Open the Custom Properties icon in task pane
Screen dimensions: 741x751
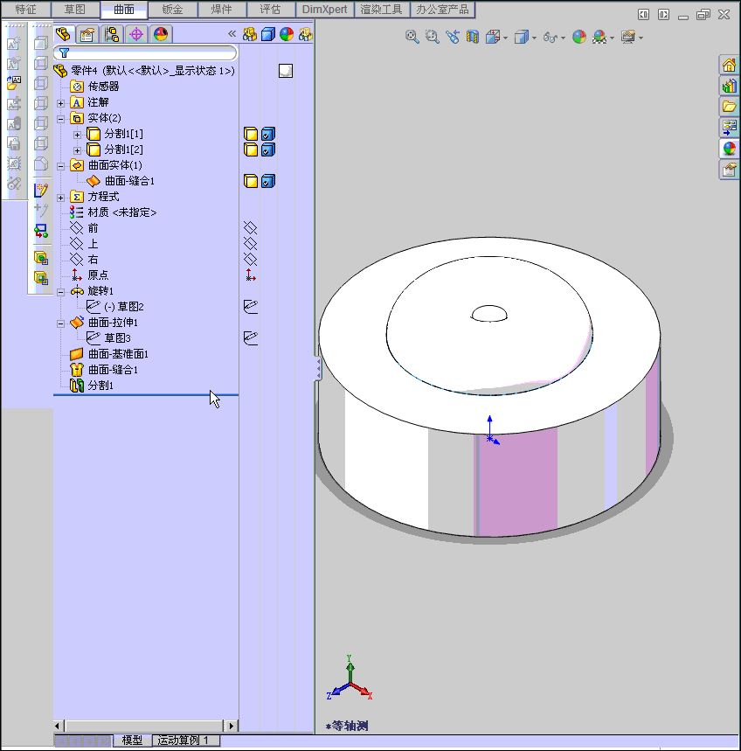coord(729,169)
